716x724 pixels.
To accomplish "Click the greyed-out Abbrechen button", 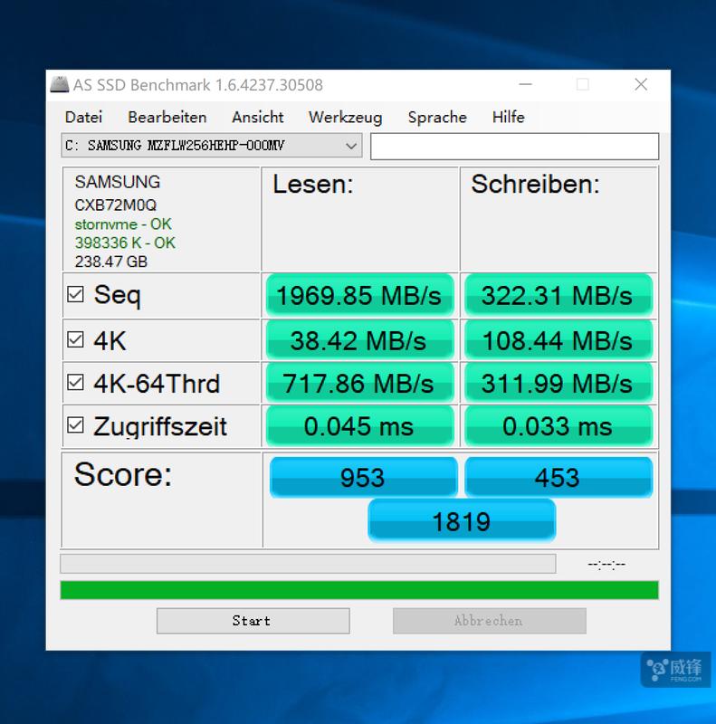I will point(490,621).
